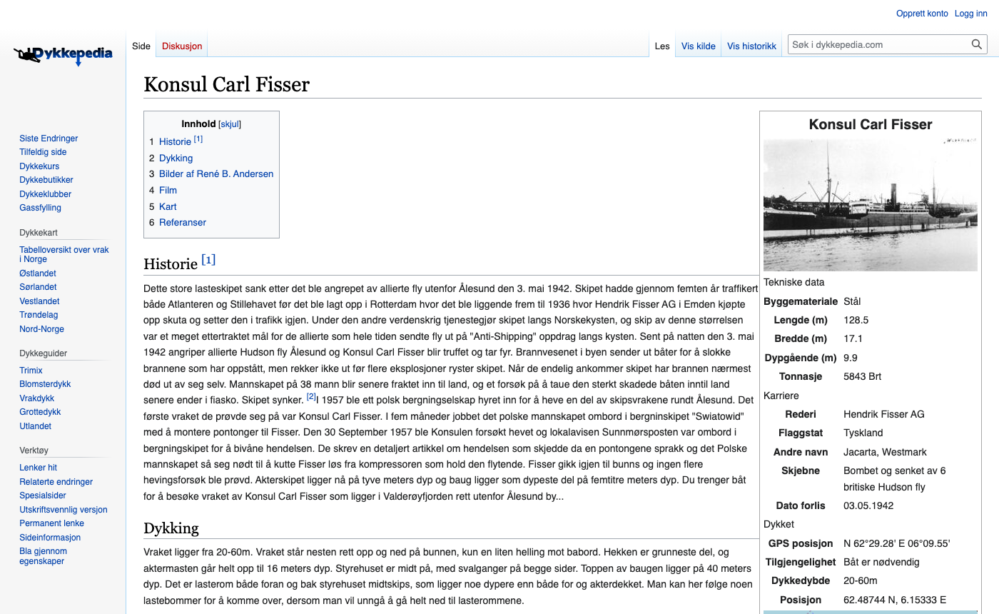Select the Les tab
Viewport: 999px width, 614px height.
tap(662, 46)
